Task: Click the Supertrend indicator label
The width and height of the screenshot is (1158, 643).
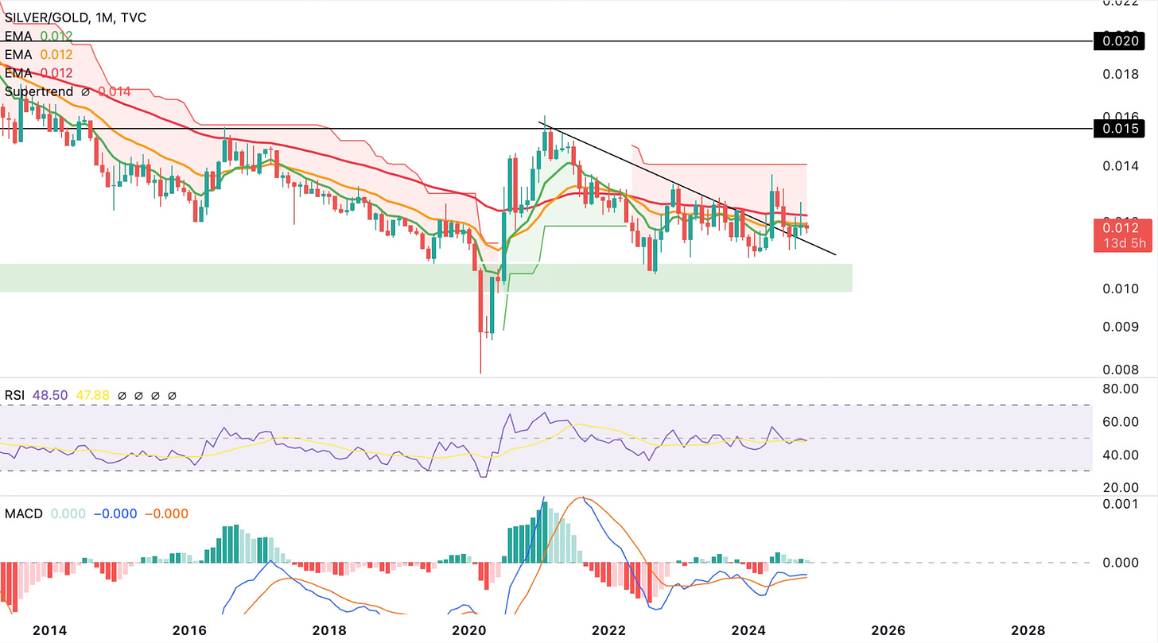Action: tap(40, 92)
